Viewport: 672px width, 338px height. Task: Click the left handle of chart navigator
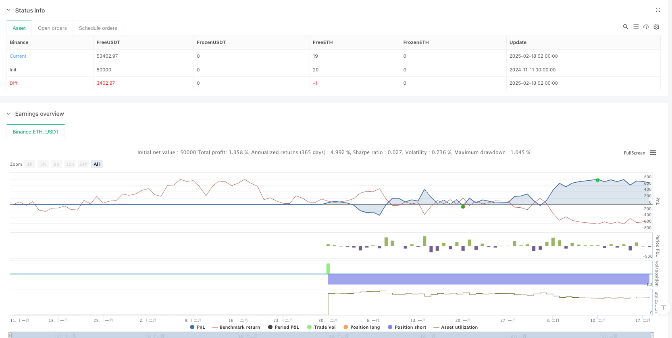(10, 335)
